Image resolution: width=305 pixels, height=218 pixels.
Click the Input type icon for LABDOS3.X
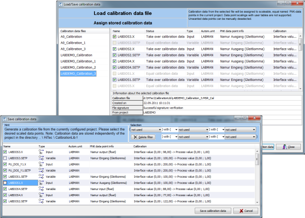[42, 152]
